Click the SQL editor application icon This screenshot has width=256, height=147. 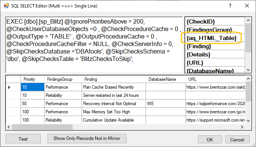pos(6,6)
